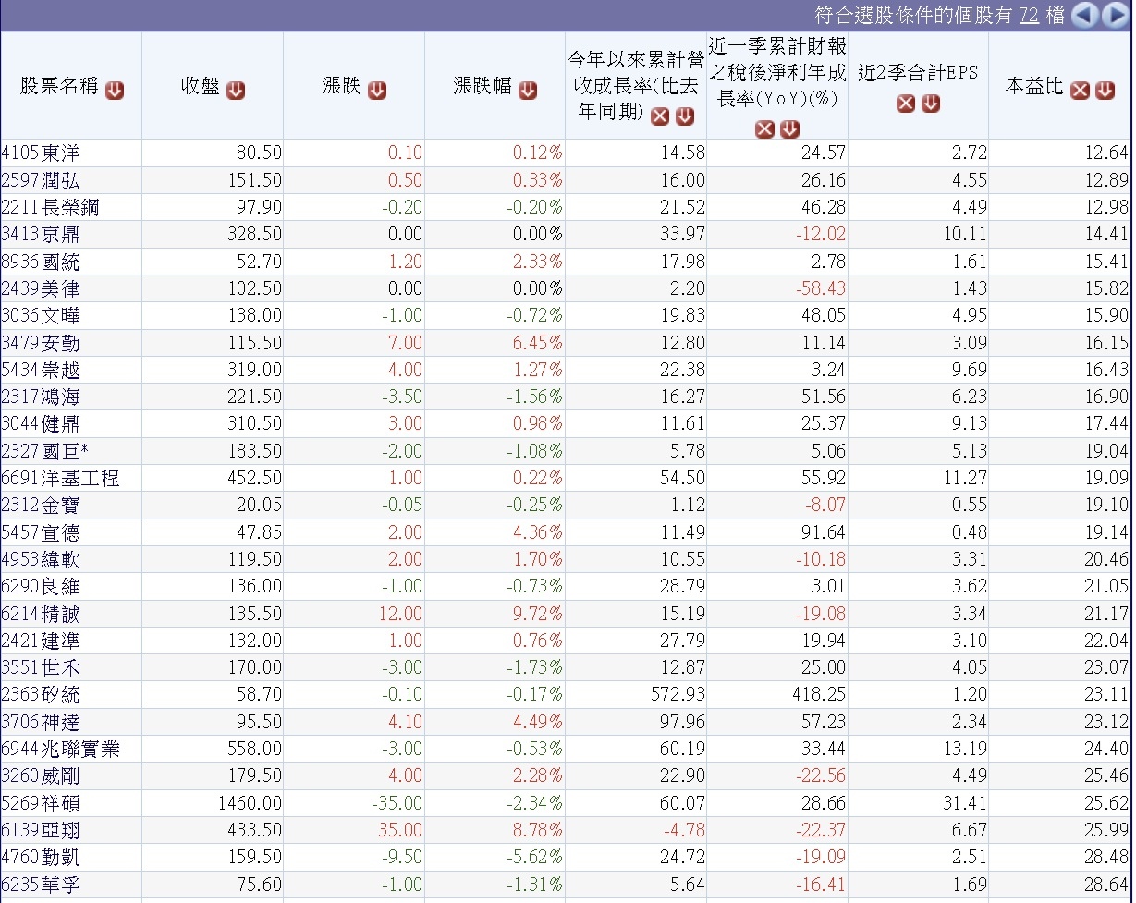Click 5457宣德 net profit growth 91.64

pos(825,532)
